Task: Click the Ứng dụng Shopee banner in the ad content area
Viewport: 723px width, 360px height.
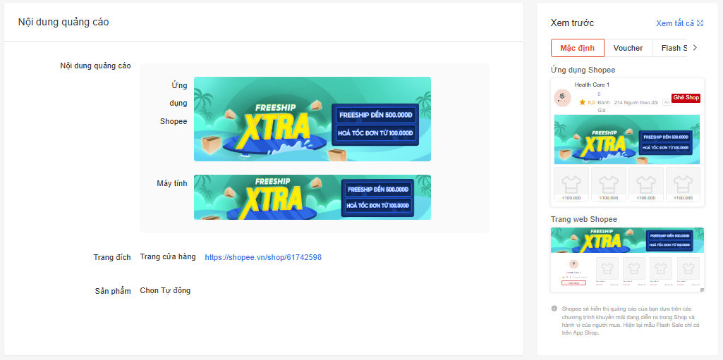Action: (312, 119)
